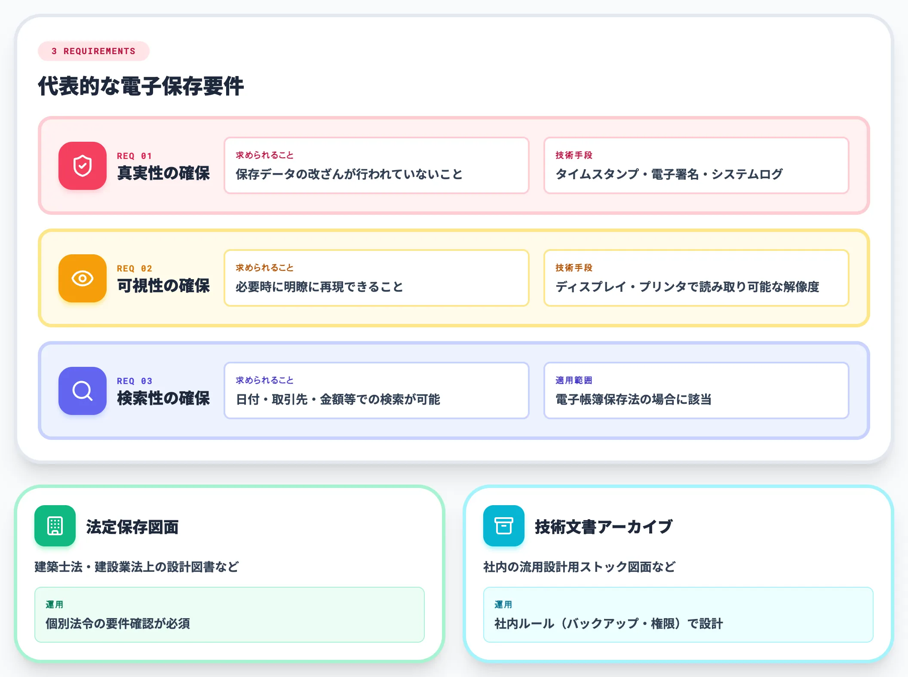Viewport: 908px width, 677px height.
Task: Click 求められること label in the 可視性 row
Action: [x=264, y=268]
